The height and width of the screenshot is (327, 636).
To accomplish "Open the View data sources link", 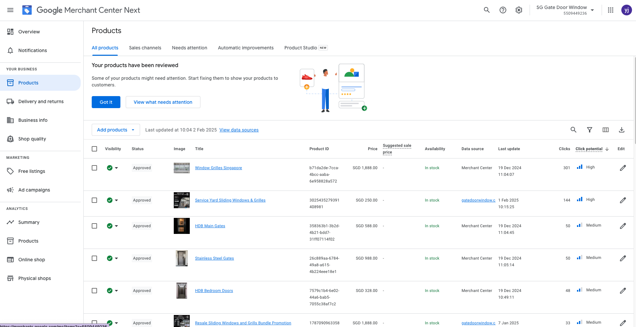I will 239,130.
